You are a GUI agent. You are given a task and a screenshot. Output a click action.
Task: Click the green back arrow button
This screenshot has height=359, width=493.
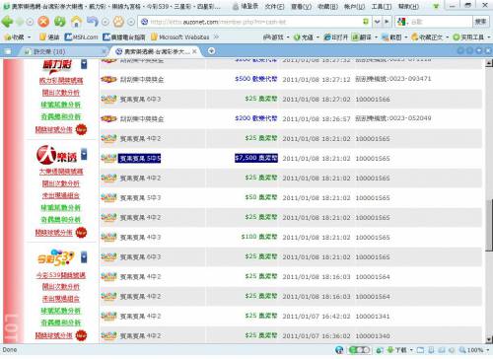pyautogui.click(x=7, y=22)
